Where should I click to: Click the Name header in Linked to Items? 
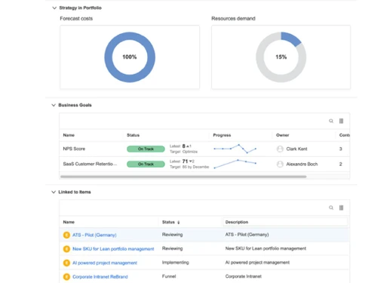69,222
